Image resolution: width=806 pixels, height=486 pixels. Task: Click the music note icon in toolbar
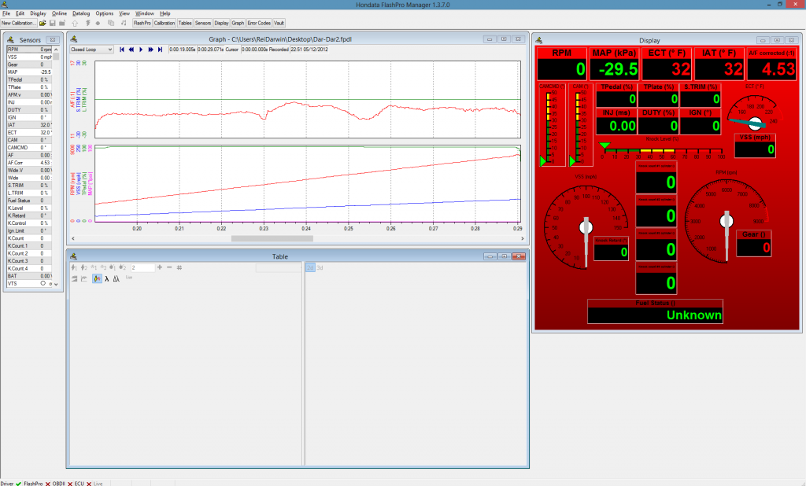[124, 23]
